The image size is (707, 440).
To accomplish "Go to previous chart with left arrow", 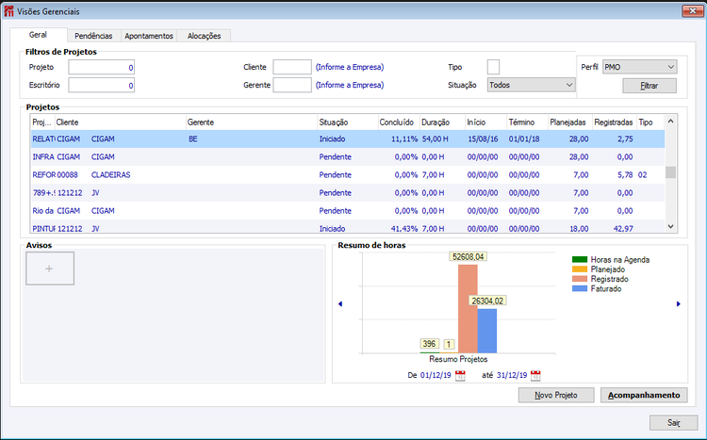I will pyautogui.click(x=340, y=303).
